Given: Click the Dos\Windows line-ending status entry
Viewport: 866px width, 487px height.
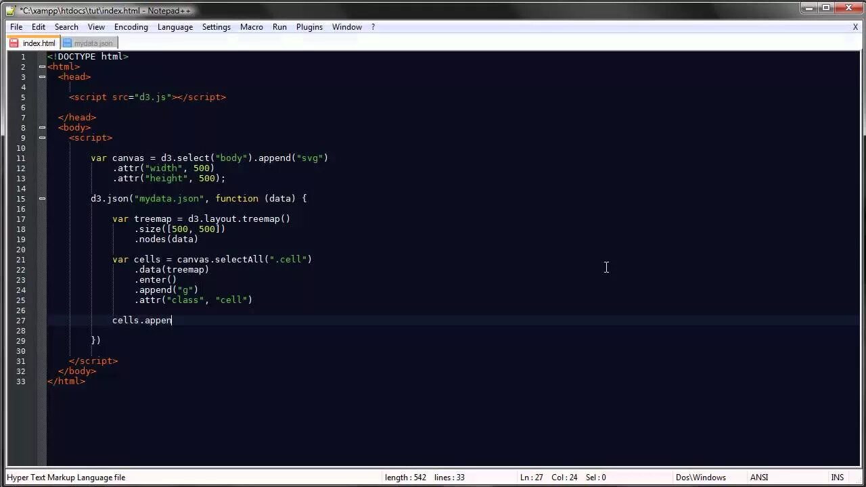Looking at the screenshot, I should coord(701,478).
